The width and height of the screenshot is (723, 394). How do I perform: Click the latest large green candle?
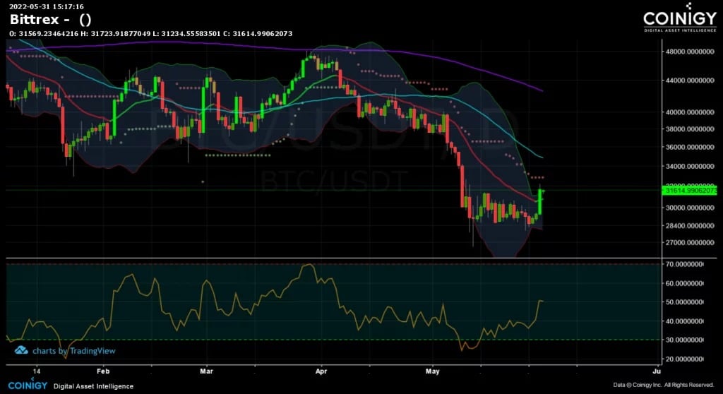[540, 202]
